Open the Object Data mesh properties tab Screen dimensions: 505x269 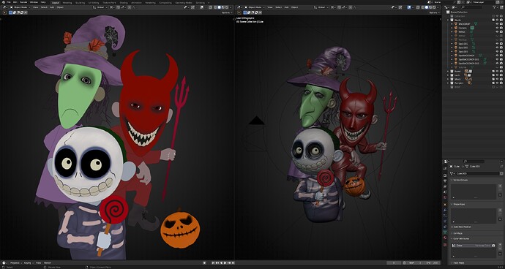[445, 232]
